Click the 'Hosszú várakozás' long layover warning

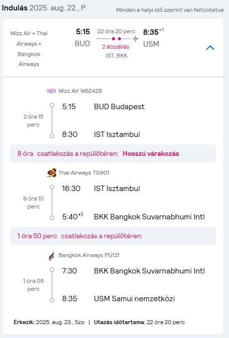tap(151, 153)
